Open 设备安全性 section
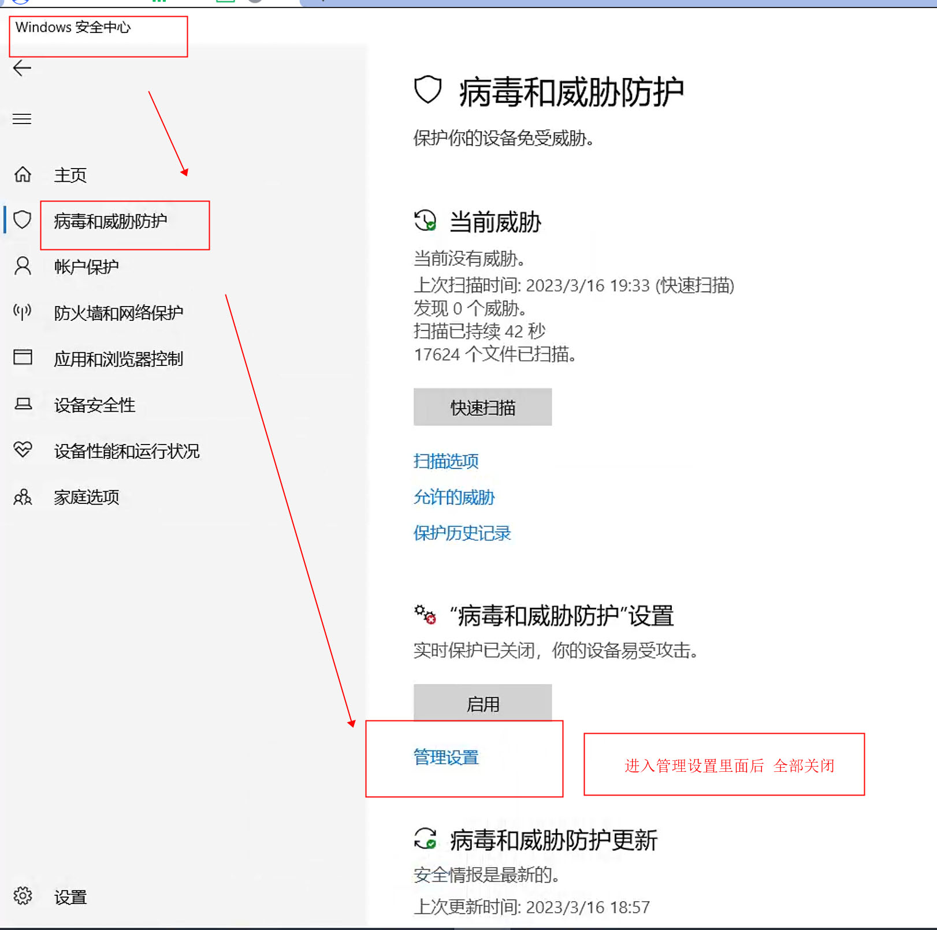Image resolution: width=937 pixels, height=930 pixels. point(94,405)
